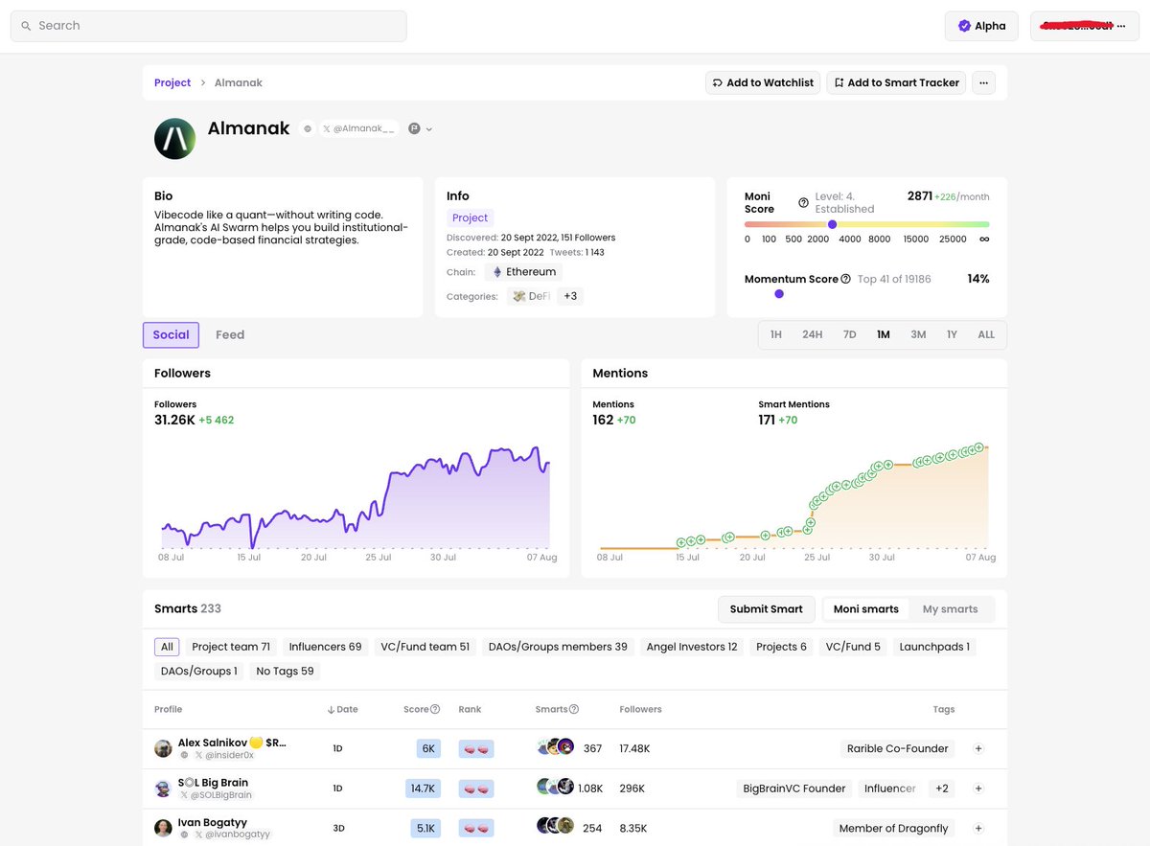Click into the Search field
This screenshot has width=1150, height=846.
point(209,26)
